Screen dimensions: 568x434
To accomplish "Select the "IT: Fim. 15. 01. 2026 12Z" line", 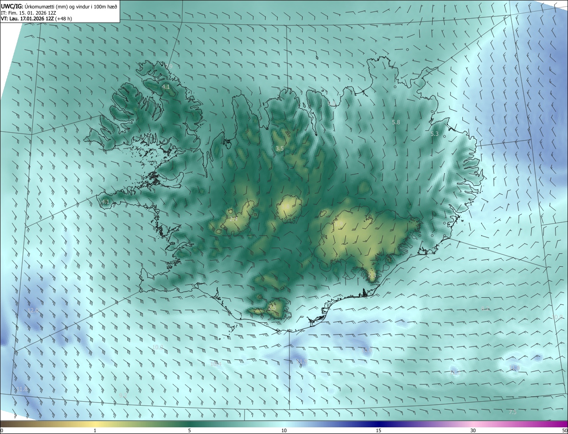I will pyautogui.click(x=28, y=12).
